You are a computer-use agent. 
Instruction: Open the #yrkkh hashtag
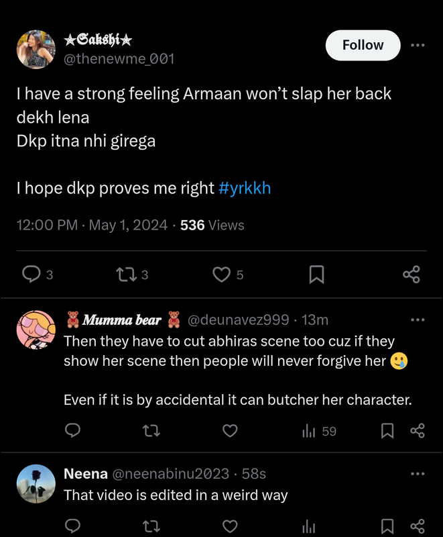(x=245, y=188)
